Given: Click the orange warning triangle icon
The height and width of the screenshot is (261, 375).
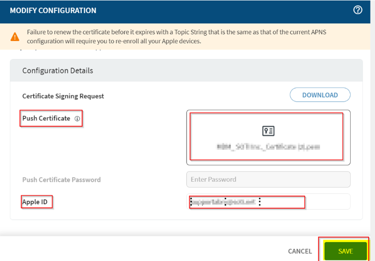Looking at the screenshot, I should [15, 36].
